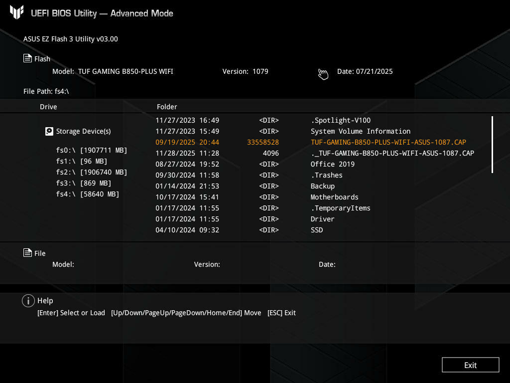This screenshot has height=383, width=510.
Task: Open the .Trashes directory
Action: tap(326, 175)
